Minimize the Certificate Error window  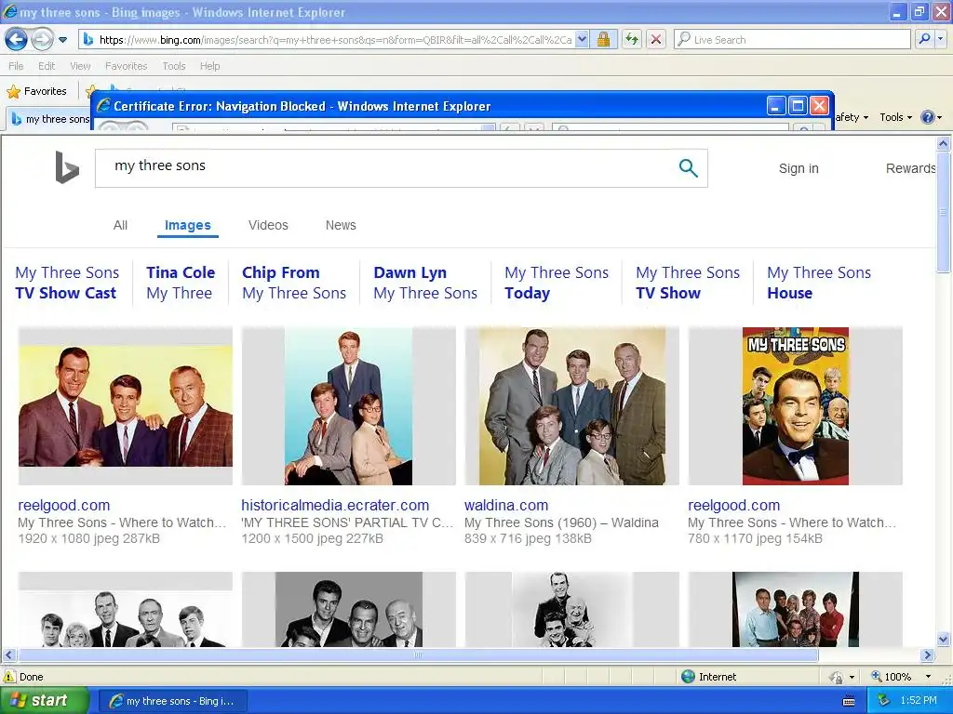(776, 106)
